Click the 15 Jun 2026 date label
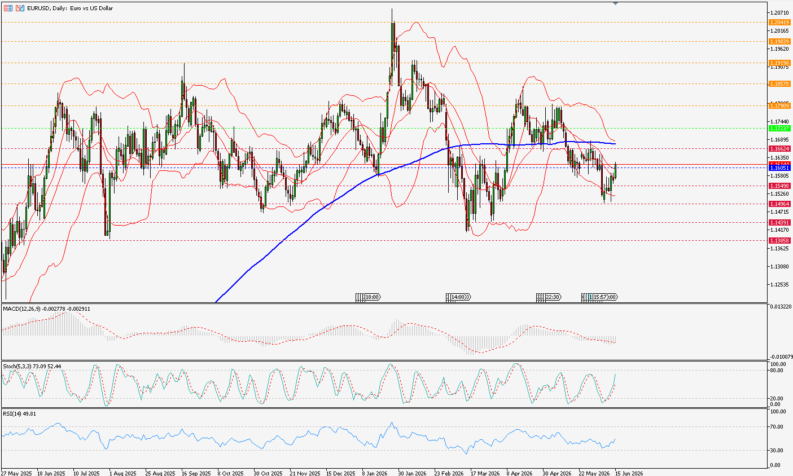The height and width of the screenshot is (476, 793). pos(629,473)
